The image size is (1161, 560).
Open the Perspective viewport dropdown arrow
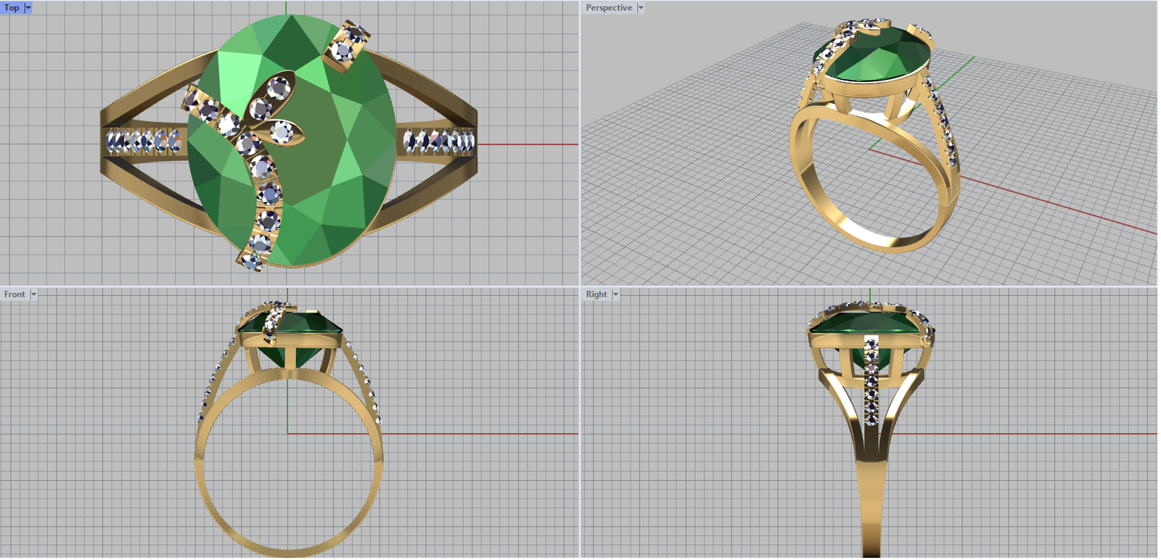(x=641, y=8)
